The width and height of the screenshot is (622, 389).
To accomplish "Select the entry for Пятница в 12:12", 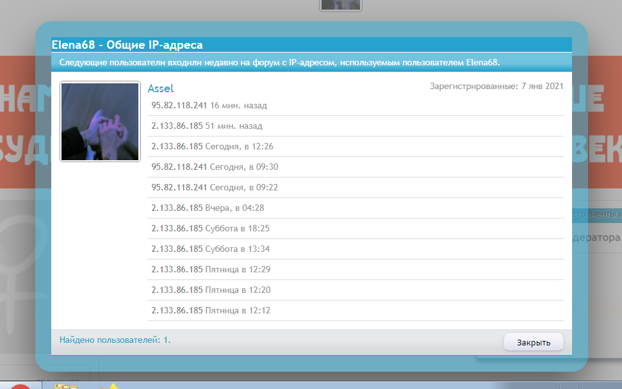I will [211, 310].
